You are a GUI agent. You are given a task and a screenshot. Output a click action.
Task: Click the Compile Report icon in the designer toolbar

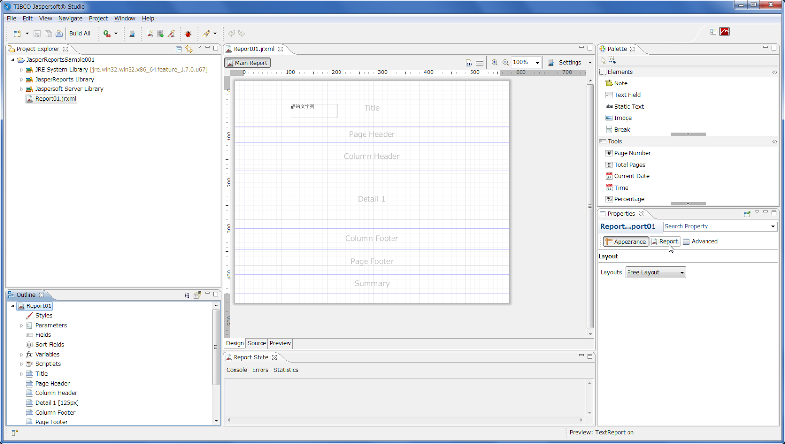pos(469,63)
